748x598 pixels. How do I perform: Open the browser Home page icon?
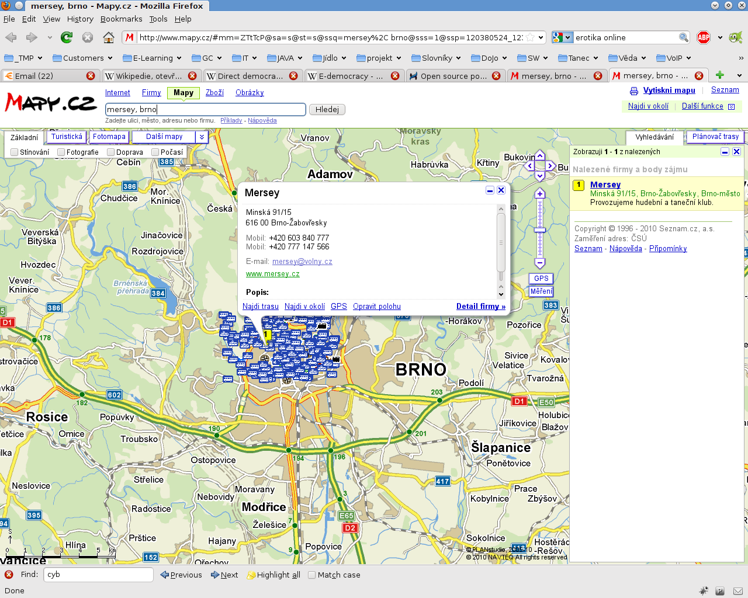(x=109, y=37)
